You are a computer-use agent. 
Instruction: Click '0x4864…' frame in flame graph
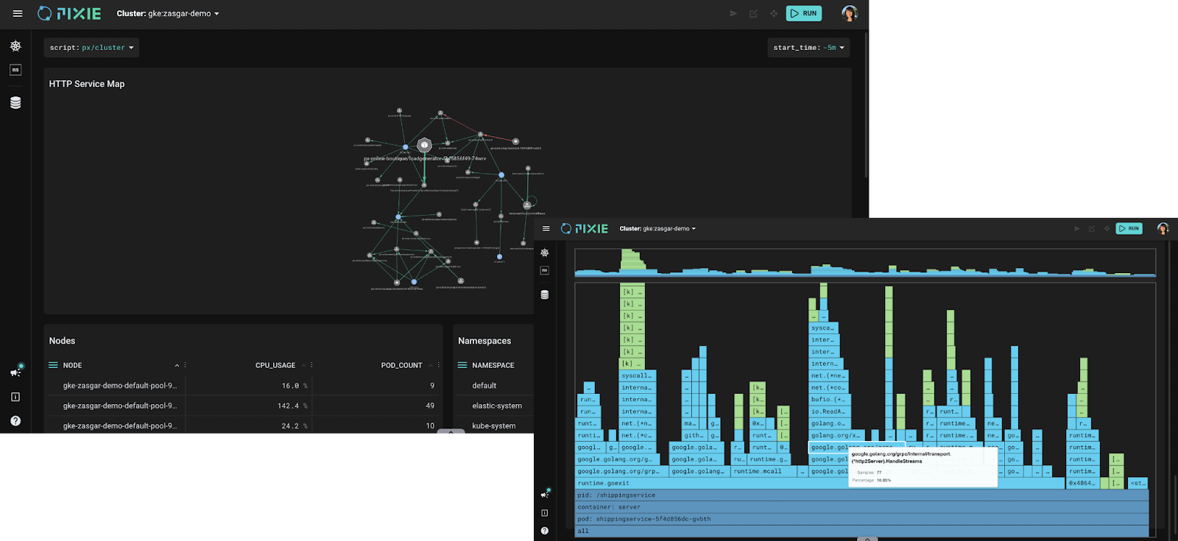tap(1082, 484)
